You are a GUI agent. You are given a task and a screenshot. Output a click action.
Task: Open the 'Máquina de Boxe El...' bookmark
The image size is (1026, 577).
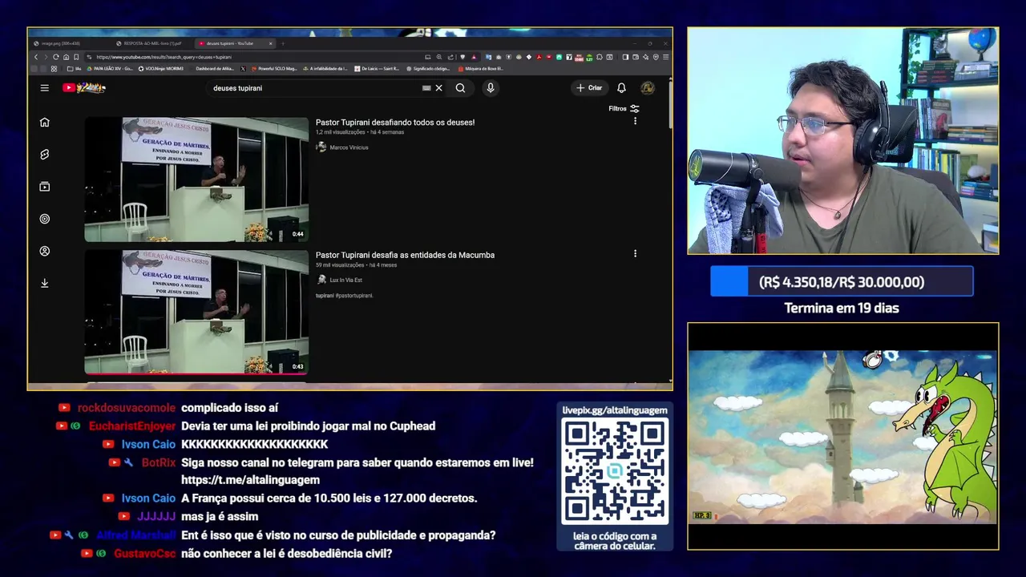pyautogui.click(x=481, y=69)
